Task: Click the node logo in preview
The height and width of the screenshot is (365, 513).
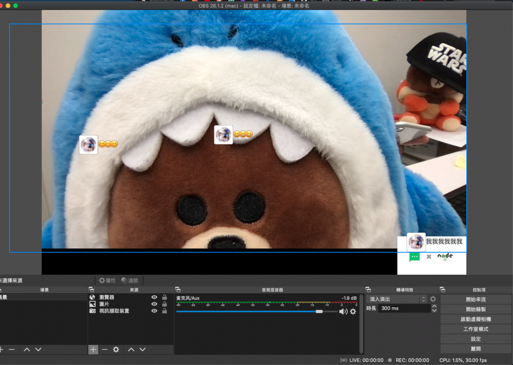Action: 445,256
